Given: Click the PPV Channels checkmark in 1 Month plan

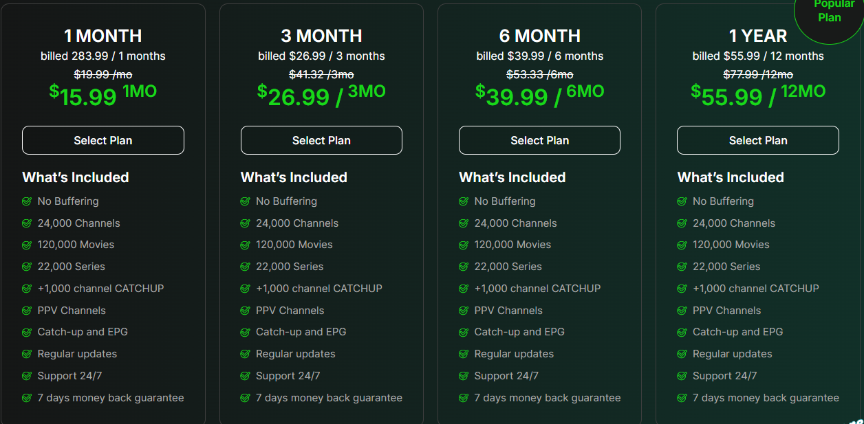Looking at the screenshot, I should click(x=27, y=311).
